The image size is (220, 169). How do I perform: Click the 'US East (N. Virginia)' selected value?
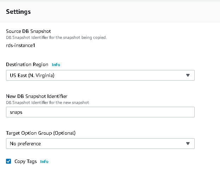[x=32, y=75]
